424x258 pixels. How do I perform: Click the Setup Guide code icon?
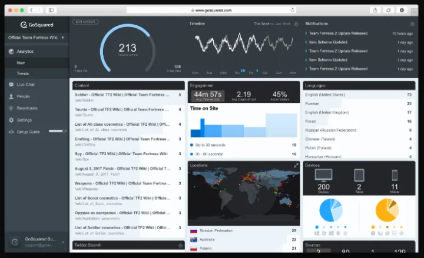click(11, 132)
